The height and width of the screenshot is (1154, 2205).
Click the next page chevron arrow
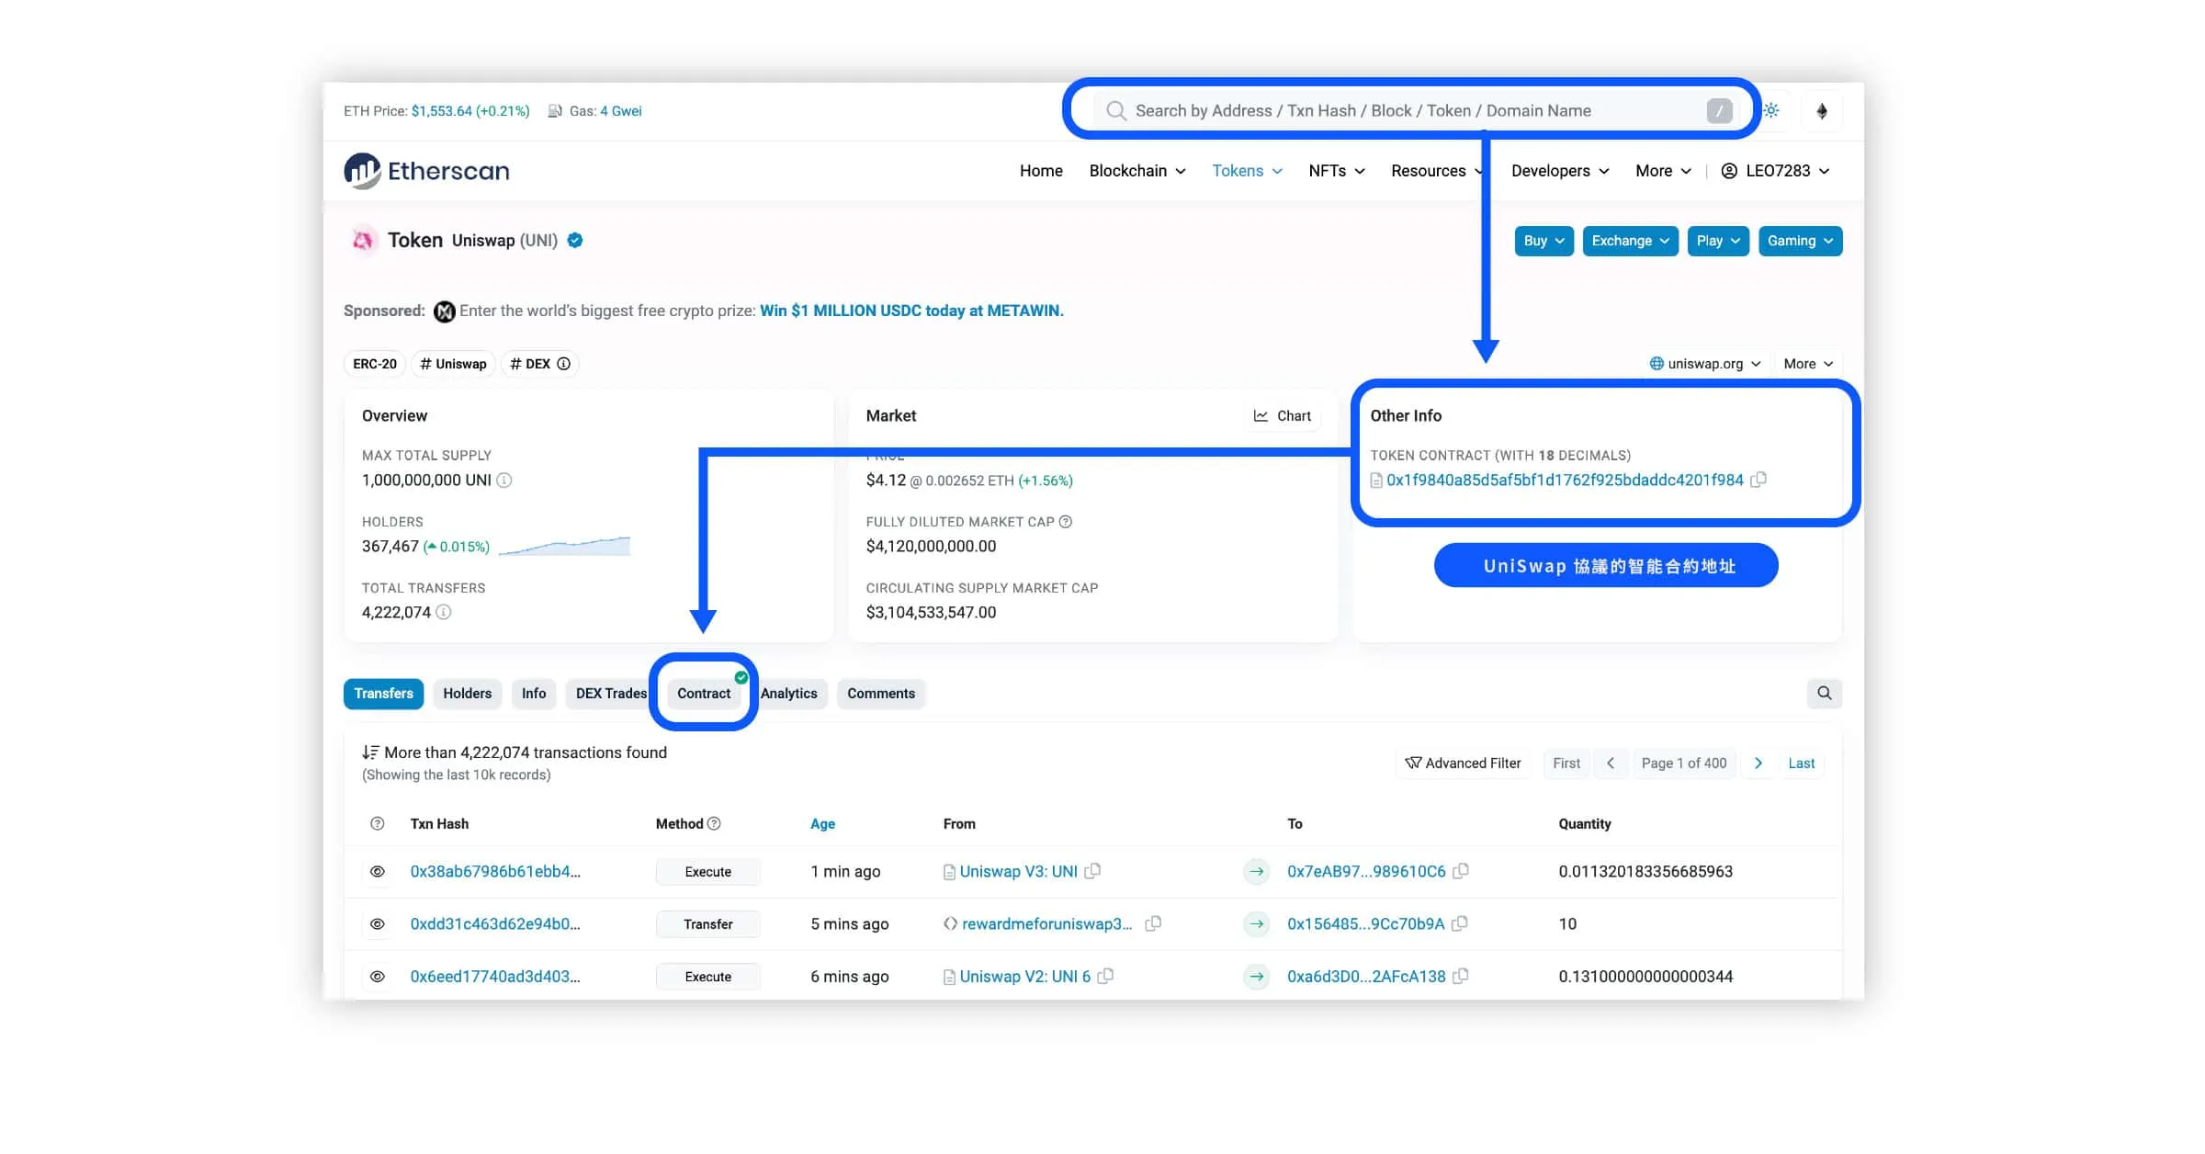point(1758,763)
